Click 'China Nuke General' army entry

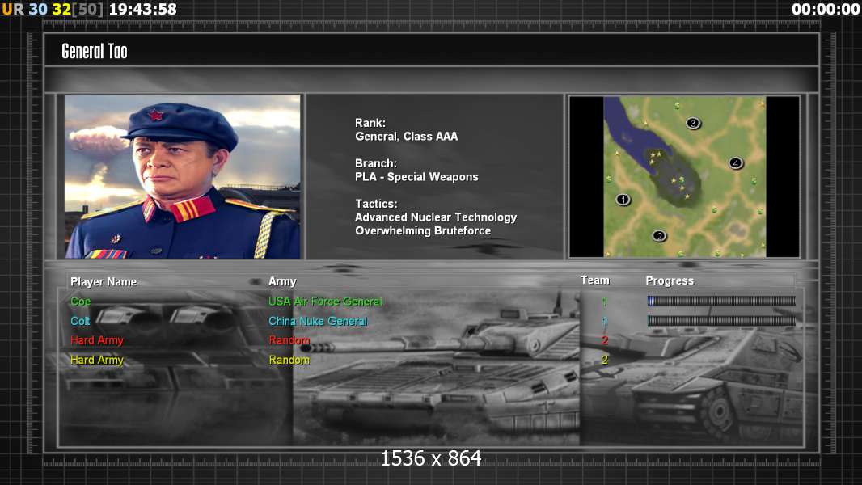[318, 321]
